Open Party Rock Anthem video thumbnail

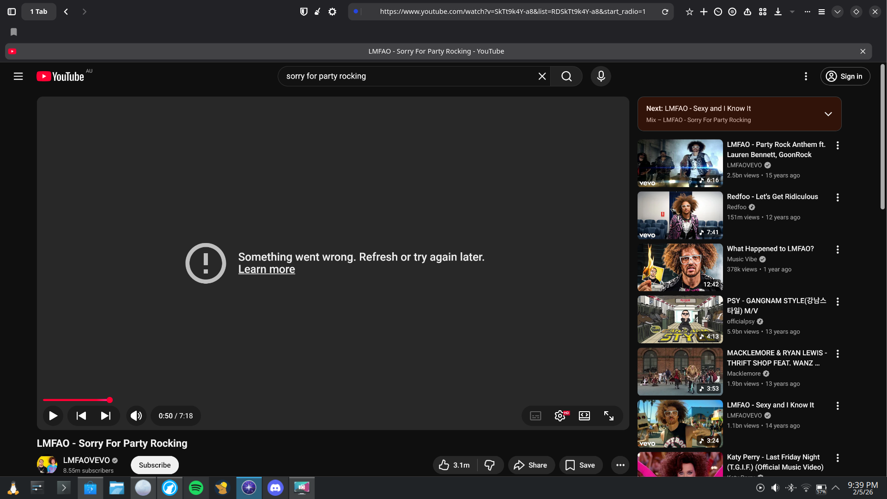pyautogui.click(x=680, y=163)
